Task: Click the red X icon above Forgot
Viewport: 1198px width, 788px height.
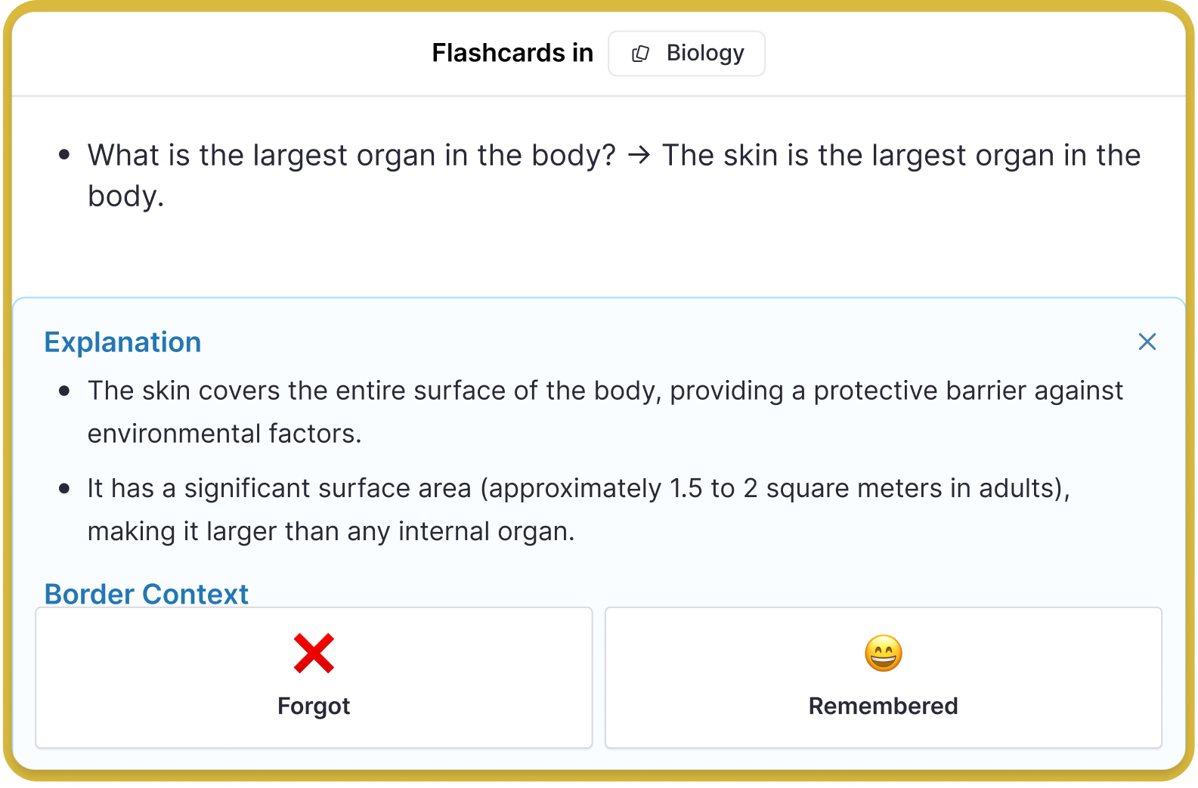Action: click(x=314, y=654)
